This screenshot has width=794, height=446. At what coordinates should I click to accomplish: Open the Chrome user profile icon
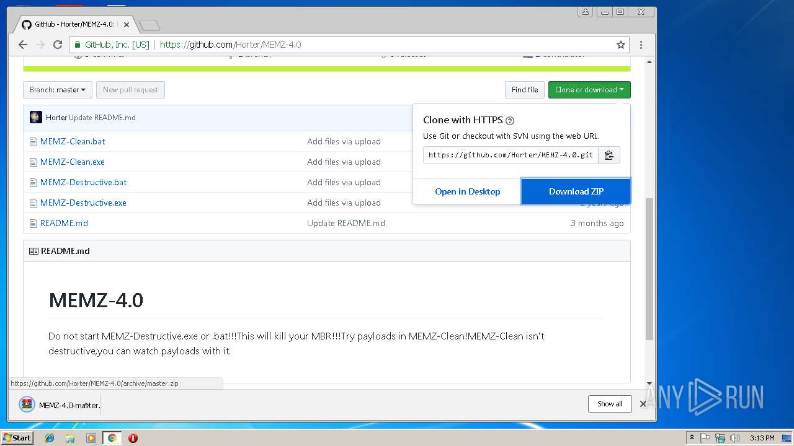click(585, 12)
